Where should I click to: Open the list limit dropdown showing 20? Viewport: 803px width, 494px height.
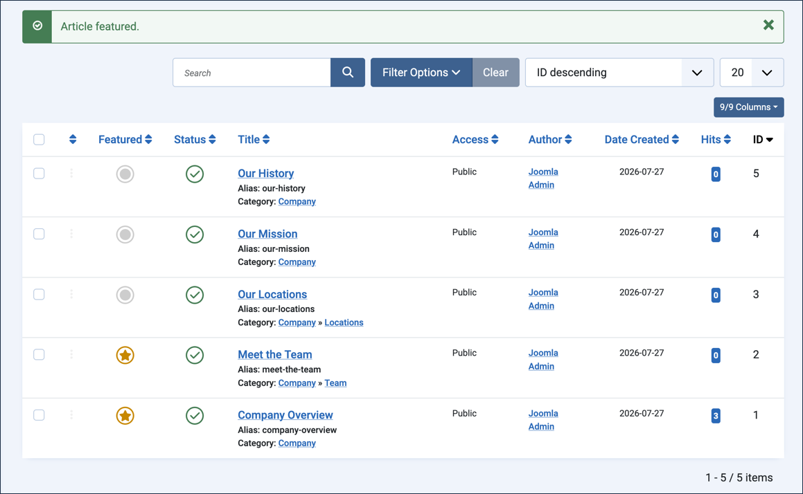(x=751, y=73)
